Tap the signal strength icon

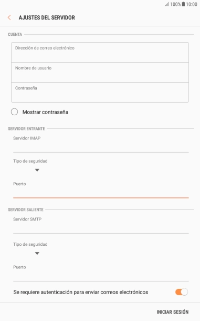[x=167, y=4]
